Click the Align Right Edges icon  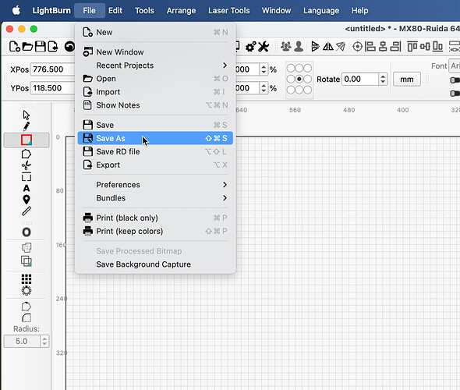coord(395,46)
